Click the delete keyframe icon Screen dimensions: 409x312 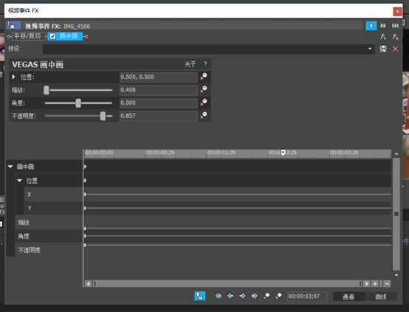click(278, 296)
